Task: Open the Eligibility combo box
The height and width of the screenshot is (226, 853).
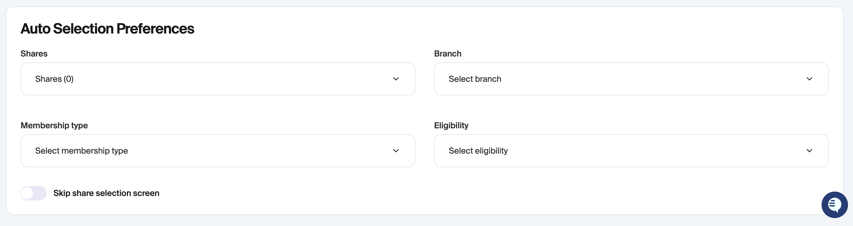Action: tap(631, 151)
